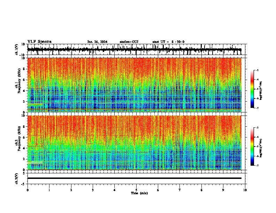Click inside the ch.1 spectrogram panel
The width and height of the screenshot is (276, 213).
pos(135,85)
